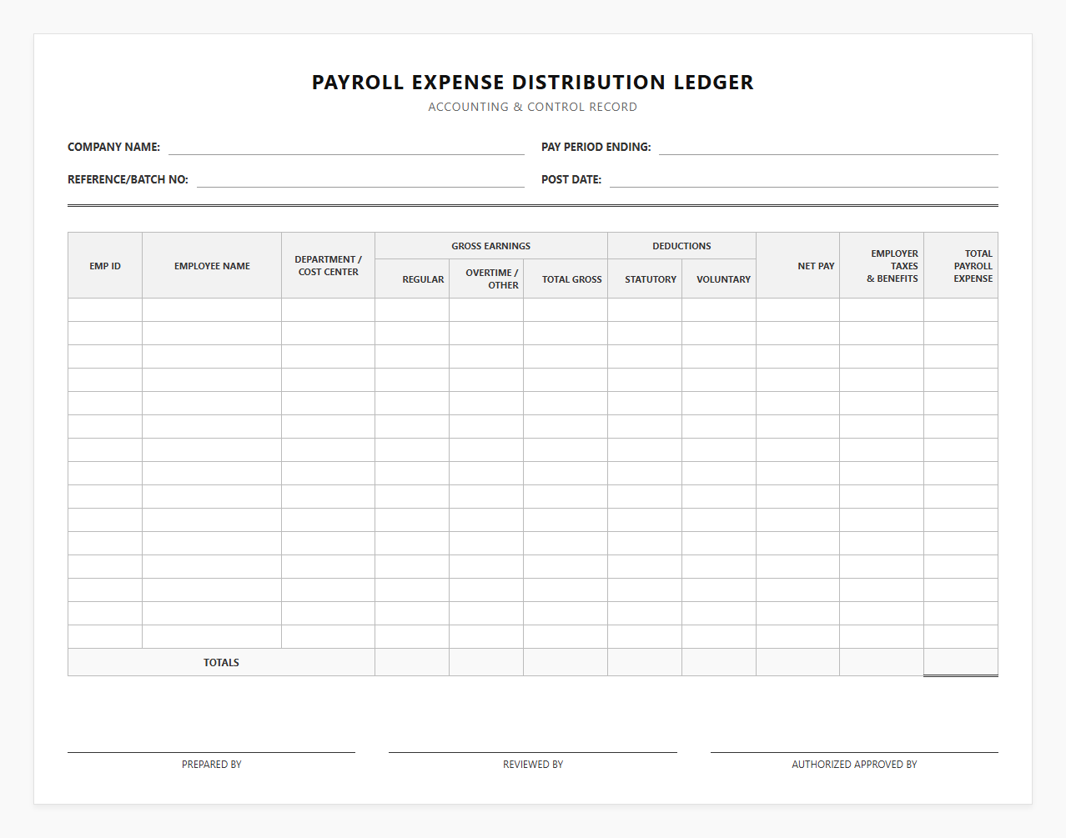Click the "TOTAL GROSS" column header
This screenshot has height=838, width=1066.
click(566, 279)
